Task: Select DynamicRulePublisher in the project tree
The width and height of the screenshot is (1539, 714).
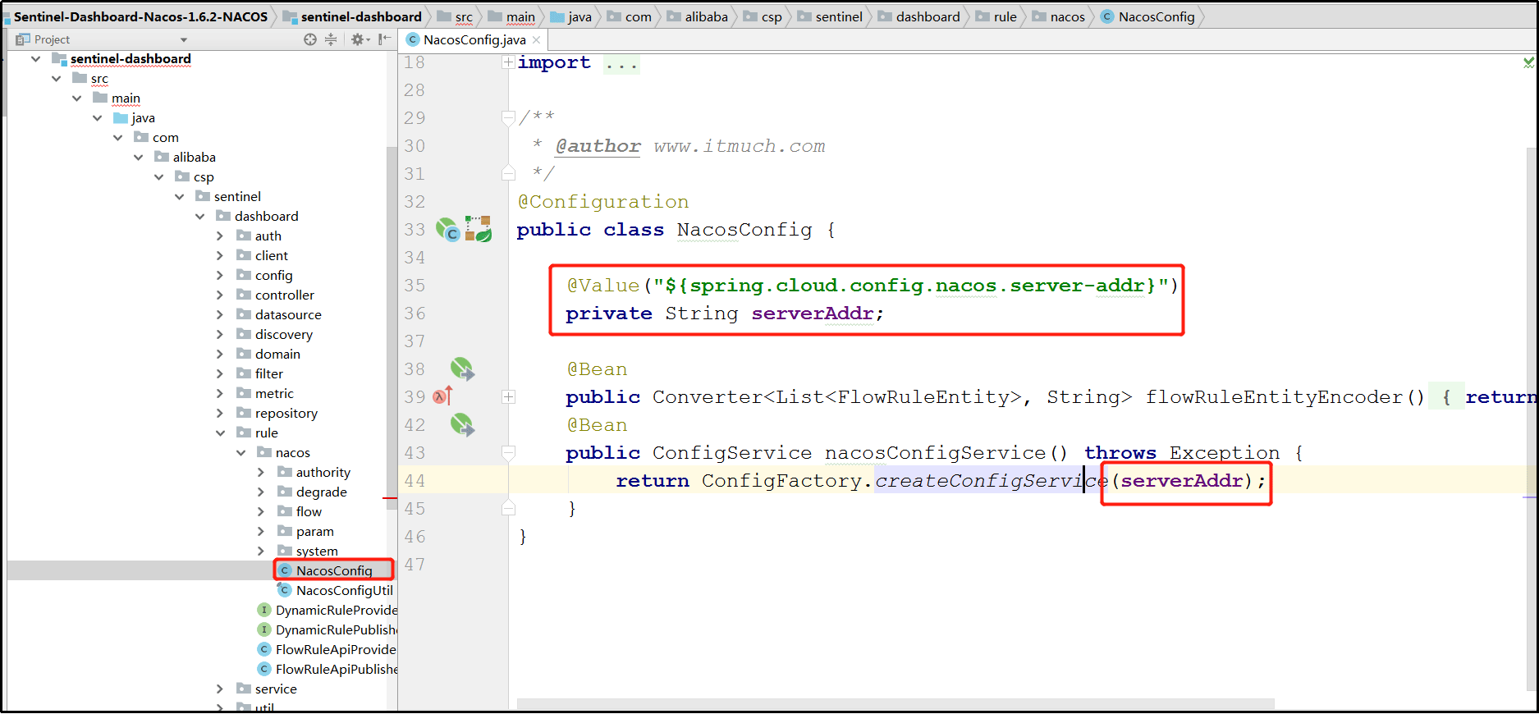Action: (x=336, y=629)
